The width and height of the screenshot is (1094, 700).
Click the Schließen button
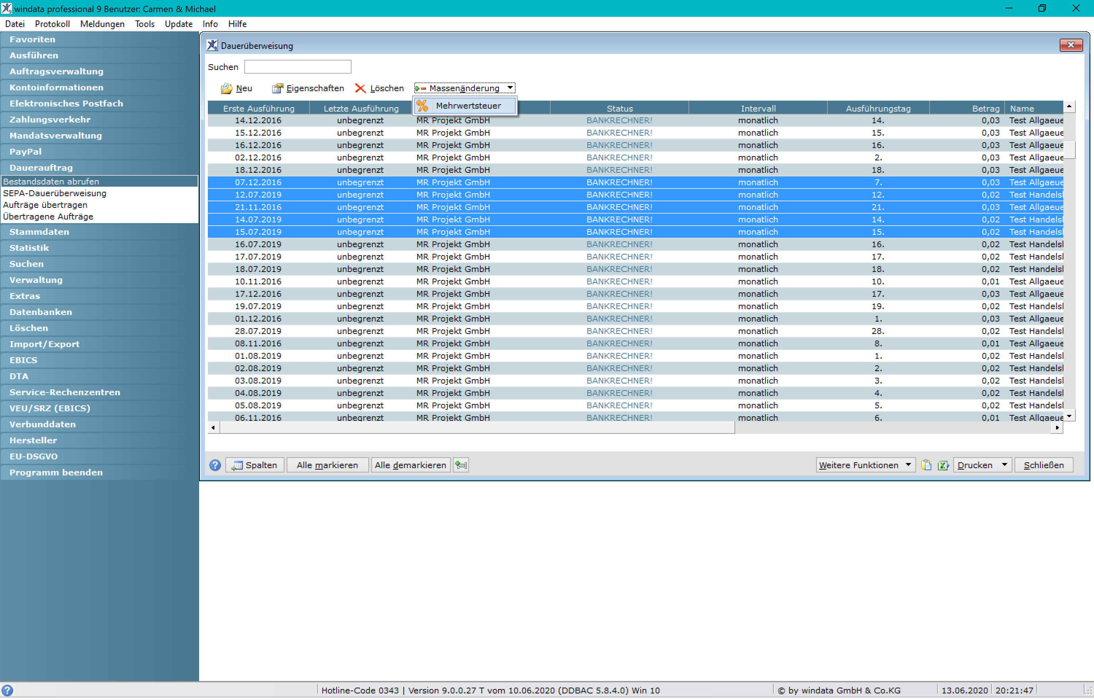click(x=1044, y=465)
